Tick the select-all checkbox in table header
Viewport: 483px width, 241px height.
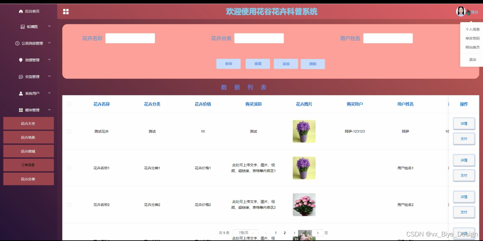pyautogui.click(x=69, y=104)
